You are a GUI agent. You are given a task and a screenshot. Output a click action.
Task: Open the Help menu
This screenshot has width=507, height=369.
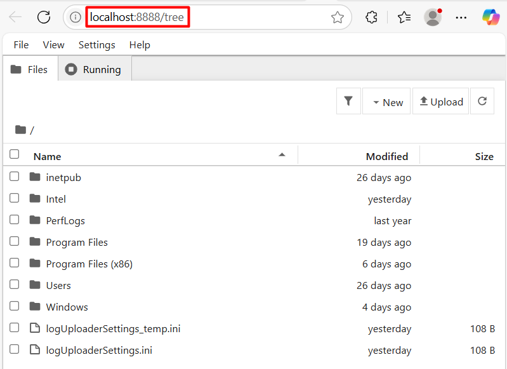coord(140,44)
